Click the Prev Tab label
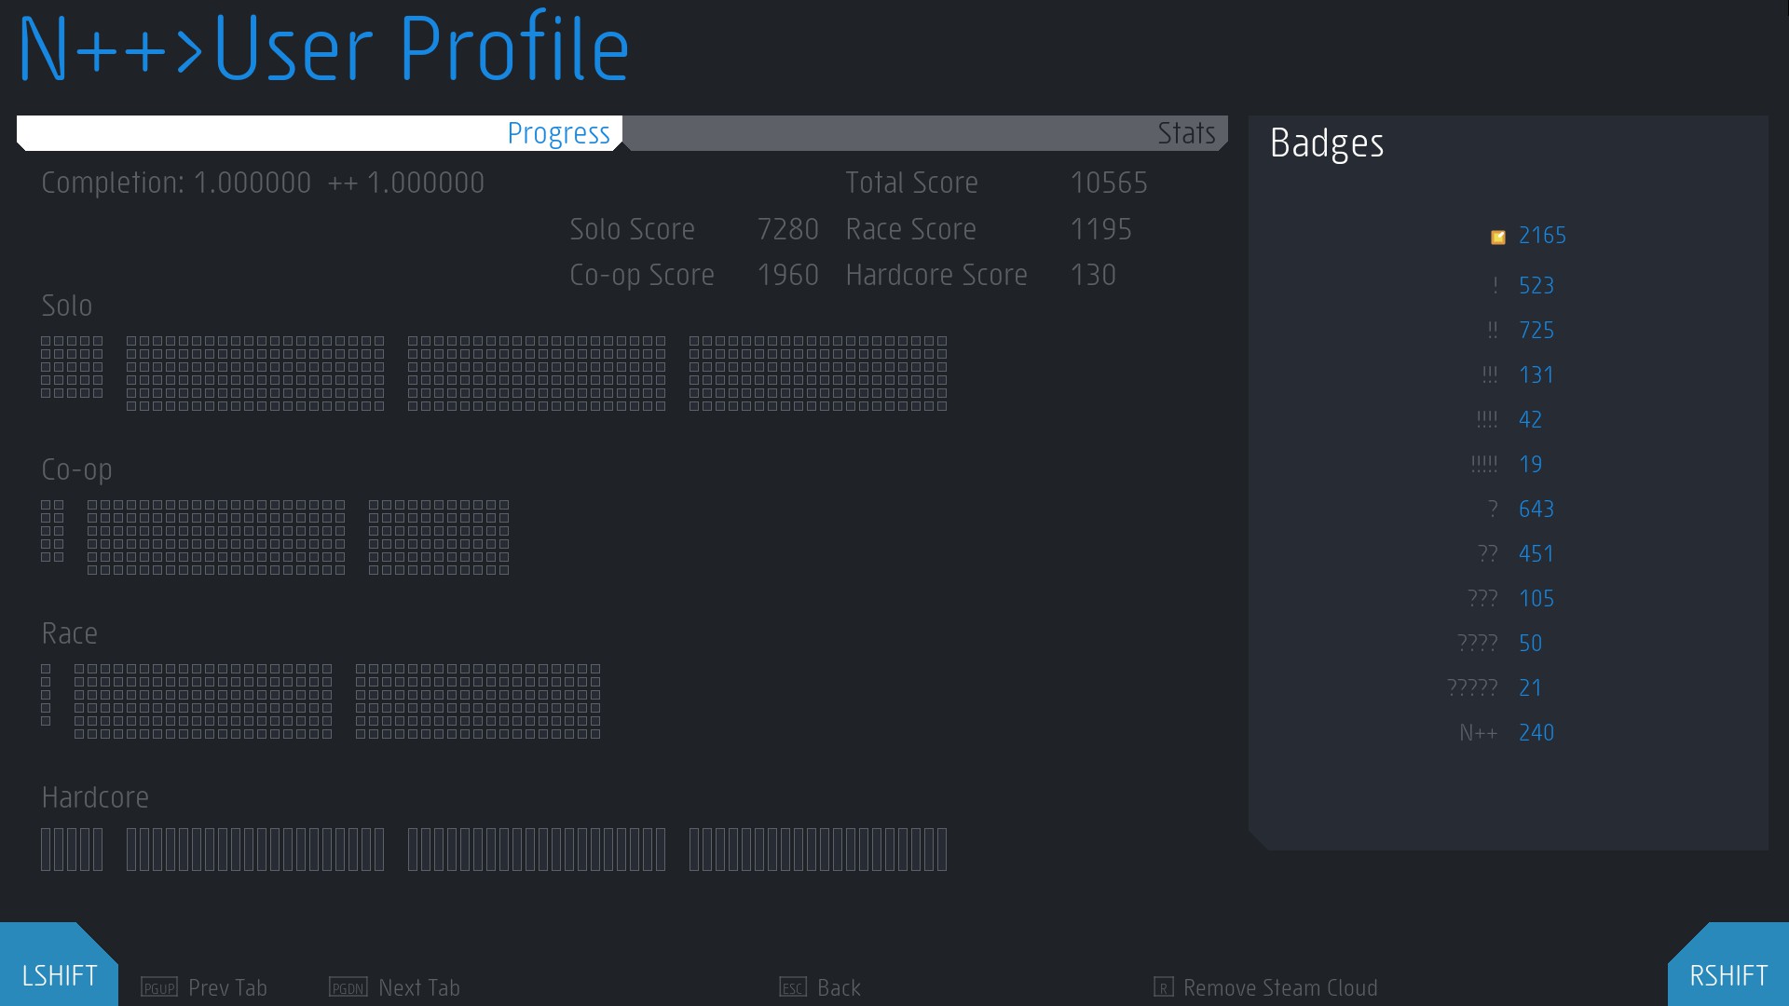 (x=227, y=987)
